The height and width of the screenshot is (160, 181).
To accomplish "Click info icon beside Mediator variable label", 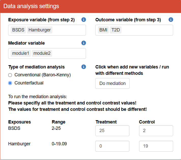I will click(84, 43).
